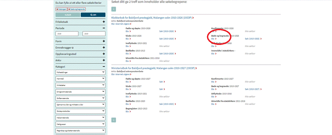Click Bla under Klokkerbok Døde og begravde
This screenshot has height=135, width=332.
point(213,39)
